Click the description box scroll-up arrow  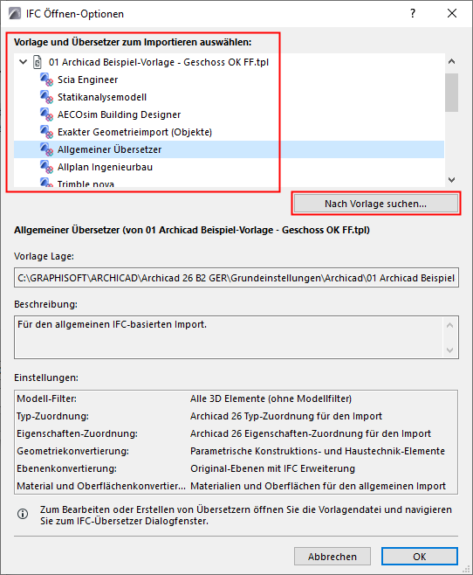coord(450,325)
